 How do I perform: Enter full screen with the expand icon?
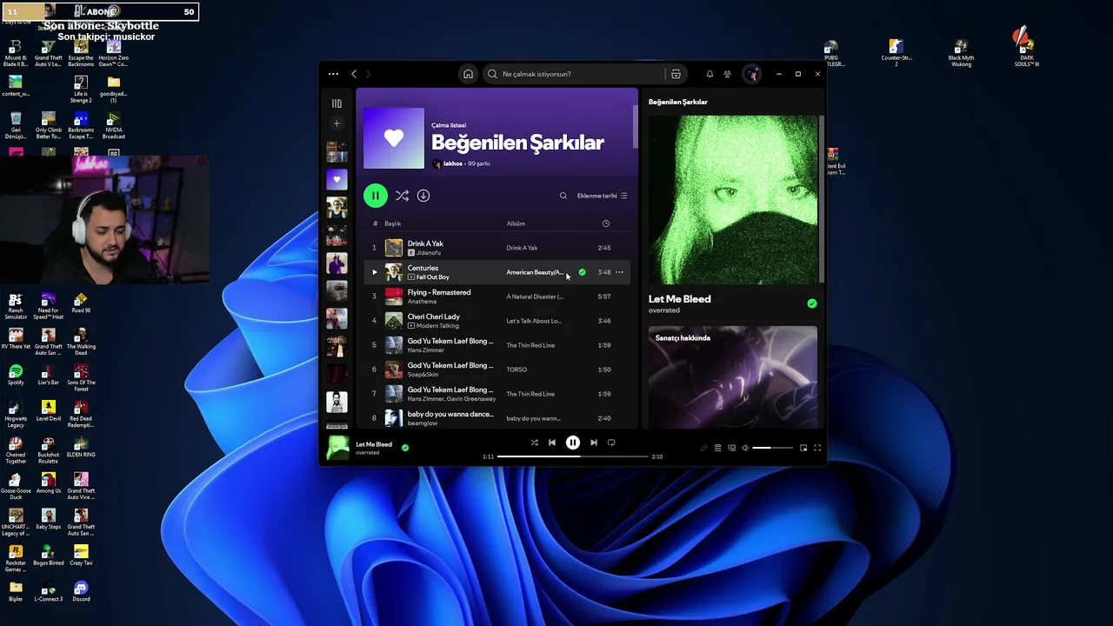[817, 448]
